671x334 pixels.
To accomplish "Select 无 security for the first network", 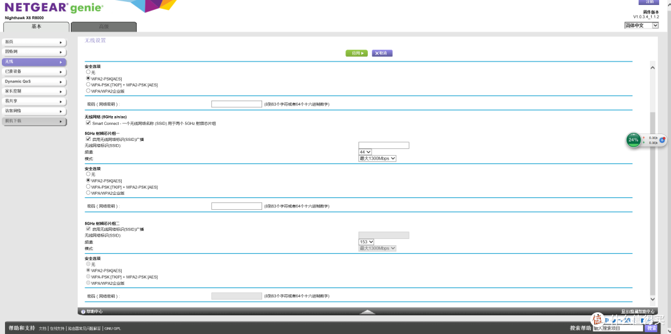I will coord(88,72).
